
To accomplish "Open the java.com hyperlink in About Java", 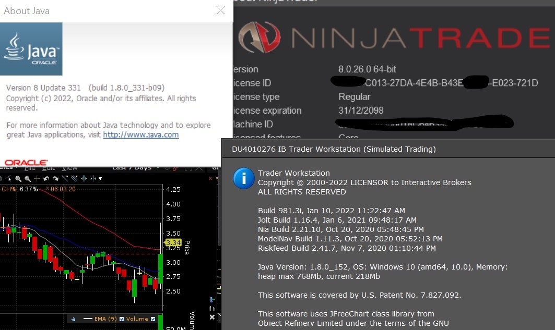I will point(141,135).
